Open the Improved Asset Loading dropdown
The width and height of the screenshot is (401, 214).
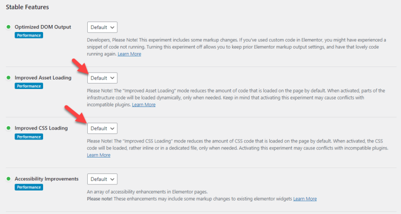pyautogui.click(x=102, y=78)
